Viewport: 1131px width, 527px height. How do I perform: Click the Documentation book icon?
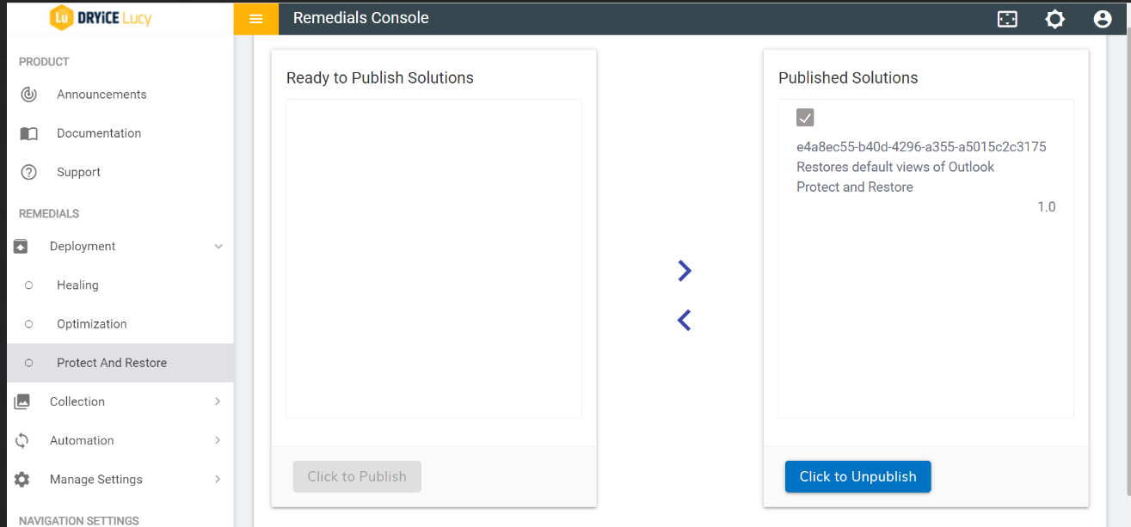pyautogui.click(x=28, y=133)
